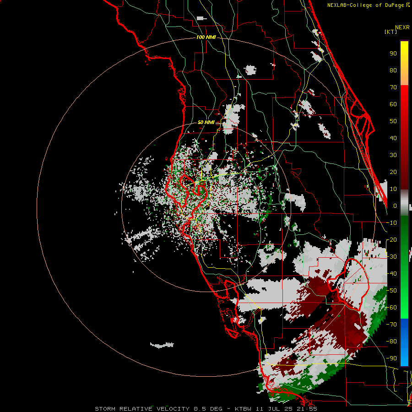Click the blue segment of velocity color bar

[404, 342]
